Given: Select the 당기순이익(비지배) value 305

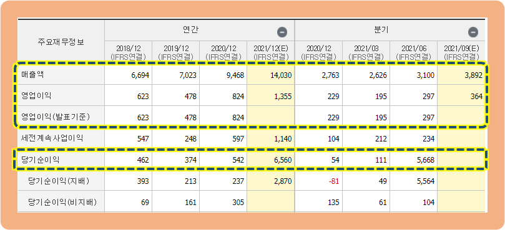Looking at the screenshot, I should coord(238,203).
